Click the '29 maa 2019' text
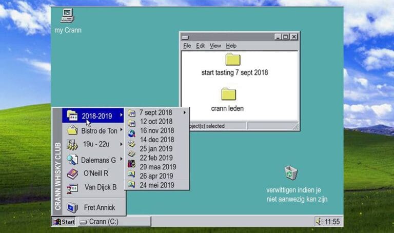394x233 pixels. (x=158, y=167)
